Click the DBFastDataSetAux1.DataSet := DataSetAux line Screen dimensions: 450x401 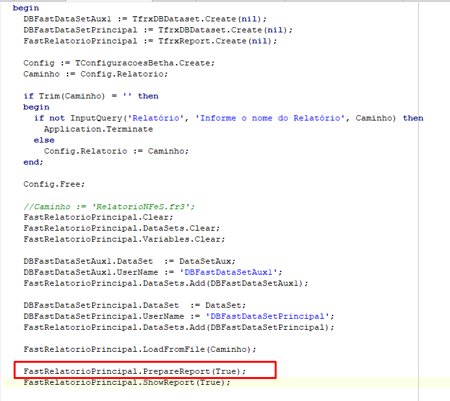pos(129,261)
